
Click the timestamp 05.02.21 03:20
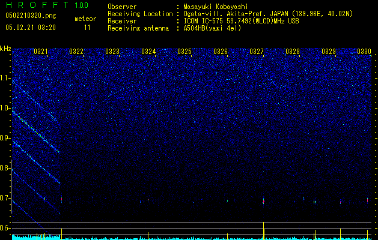(31, 28)
